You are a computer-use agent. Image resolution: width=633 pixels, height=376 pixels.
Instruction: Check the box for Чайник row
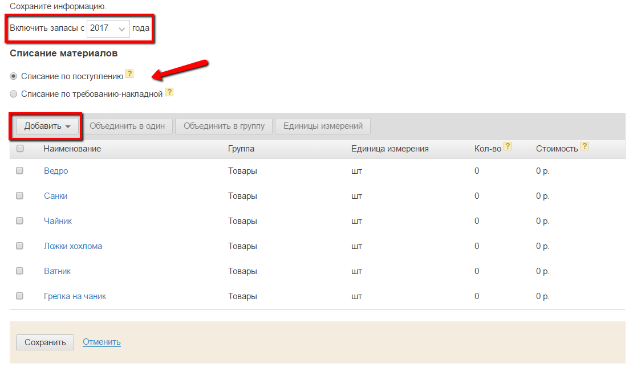point(19,220)
